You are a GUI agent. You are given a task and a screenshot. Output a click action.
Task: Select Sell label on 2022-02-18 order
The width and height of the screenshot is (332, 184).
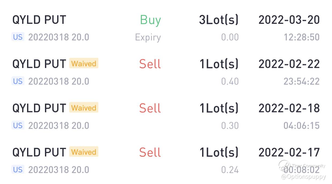tap(150, 108)
